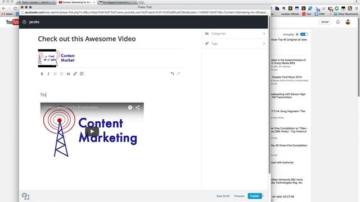Switch to the first WordPress browser tab
Viewport: 360px width, 202px height.
click(37, 2)
